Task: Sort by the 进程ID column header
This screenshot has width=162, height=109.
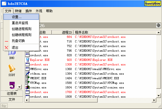Action: [x=62, y=32]
